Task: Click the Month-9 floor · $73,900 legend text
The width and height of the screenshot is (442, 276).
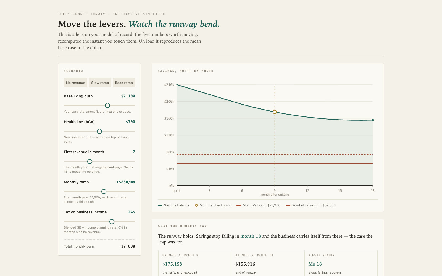Action: click(262, 205)
